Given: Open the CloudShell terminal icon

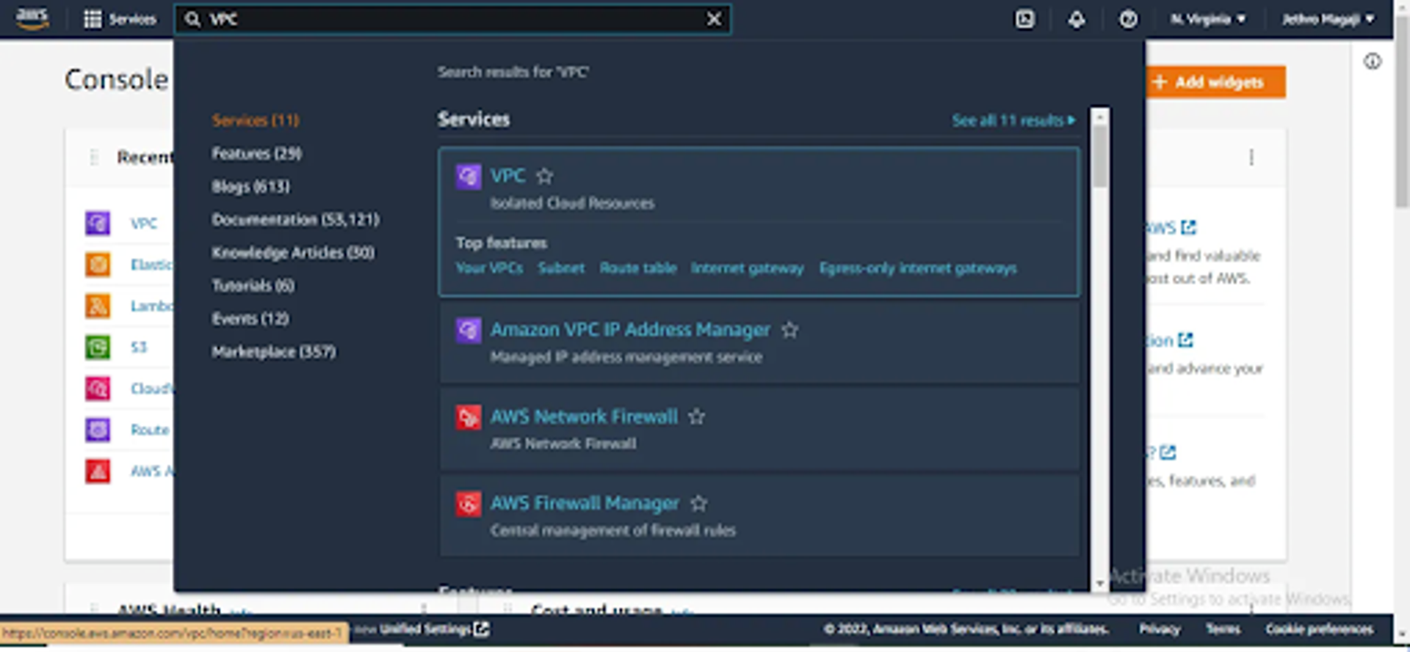Looking at the screenshot, I should pyautogui.click(x=1025, y=19).
